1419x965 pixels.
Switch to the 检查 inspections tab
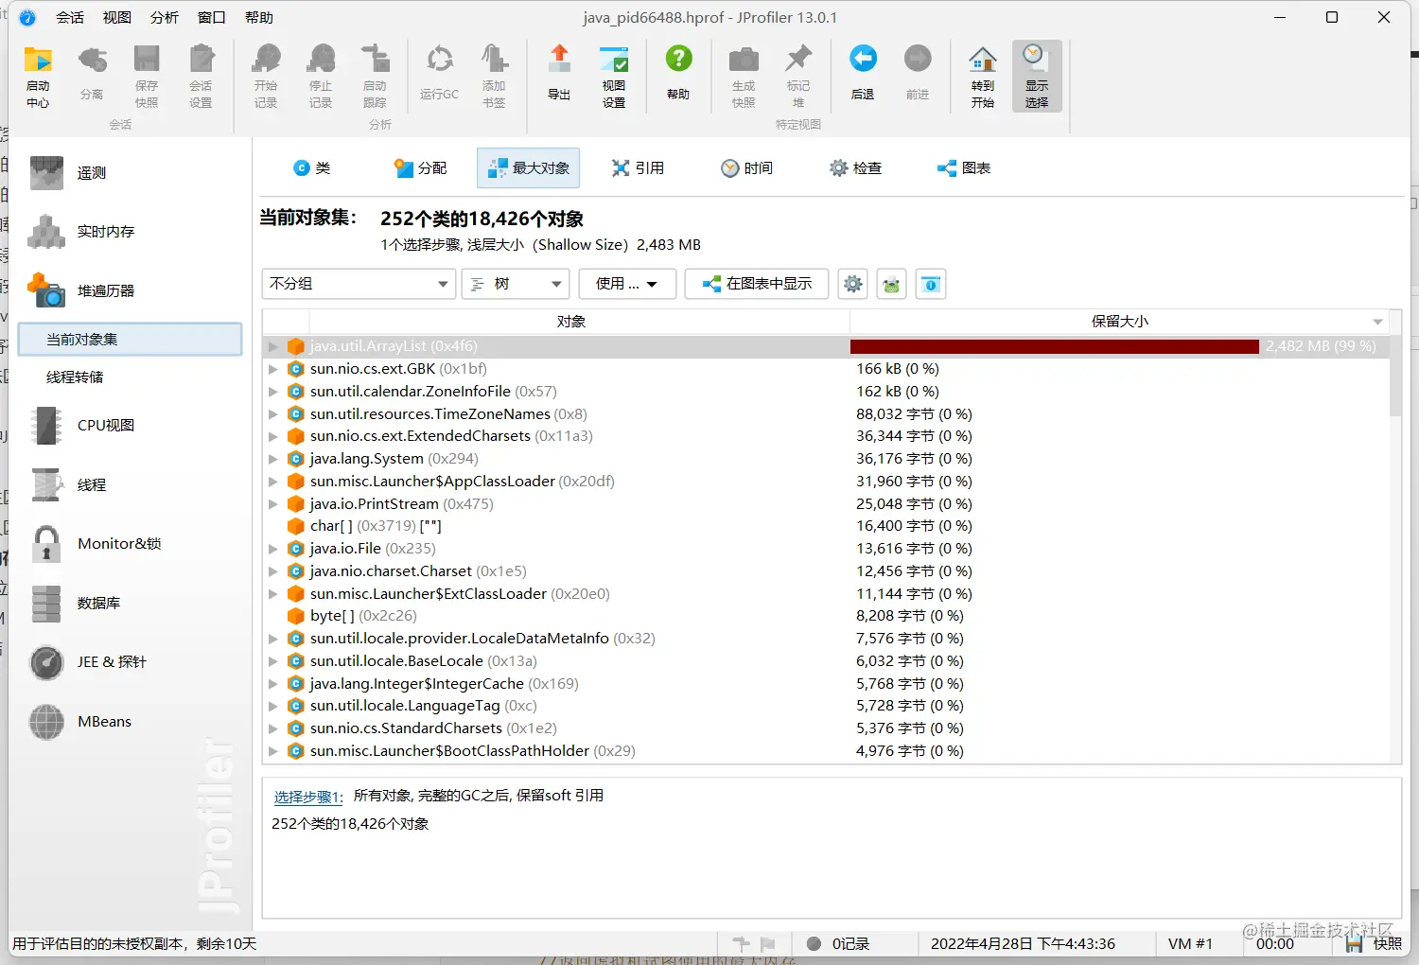click(x=855, y=168)
